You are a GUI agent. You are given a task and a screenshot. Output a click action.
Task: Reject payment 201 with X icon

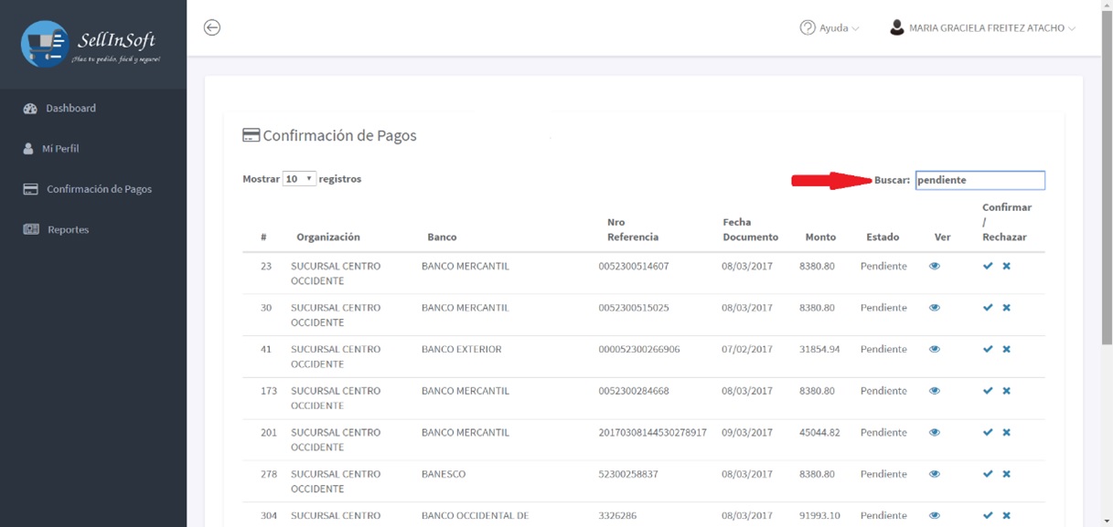(x=1006, y=432)
